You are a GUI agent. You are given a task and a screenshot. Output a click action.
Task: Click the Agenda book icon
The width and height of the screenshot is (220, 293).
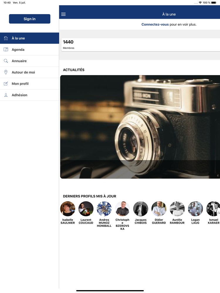coord(6,50)
